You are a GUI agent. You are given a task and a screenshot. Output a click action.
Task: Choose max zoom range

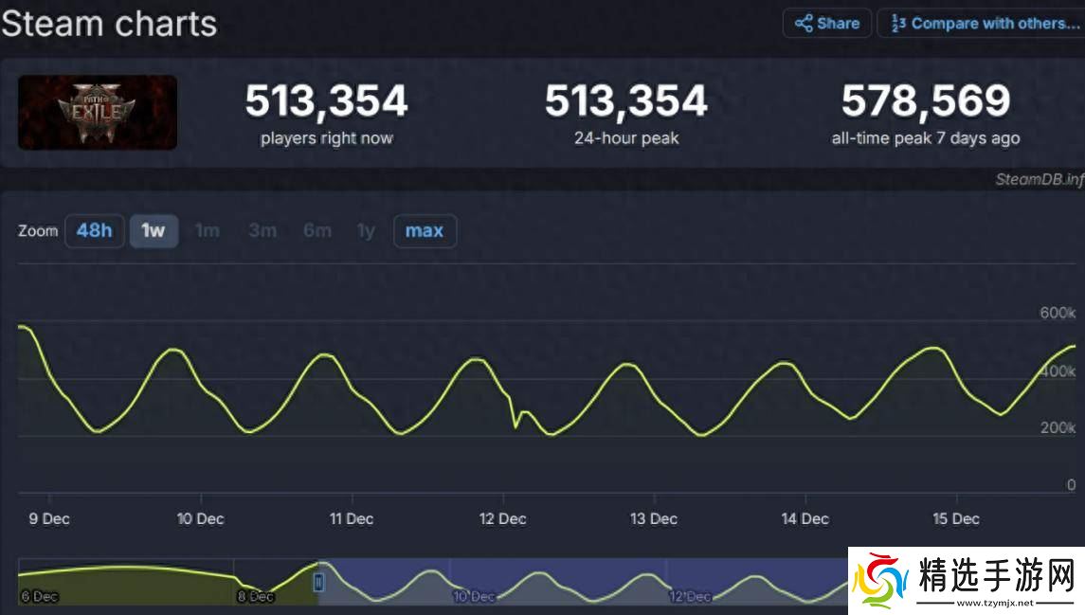click(x=425, y=230)
